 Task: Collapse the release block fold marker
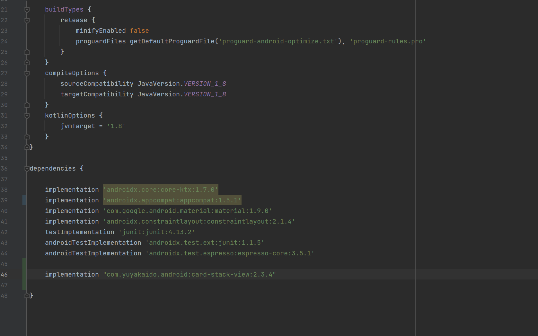pyautogui.click(x=27, y=21)
